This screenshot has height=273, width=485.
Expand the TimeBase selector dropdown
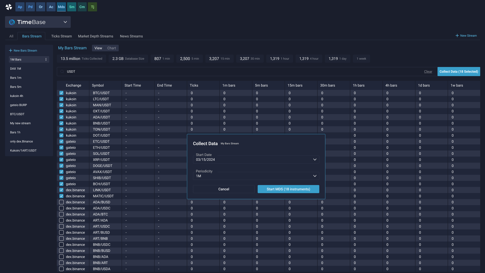pyautogui.click(x=65, y=22)
